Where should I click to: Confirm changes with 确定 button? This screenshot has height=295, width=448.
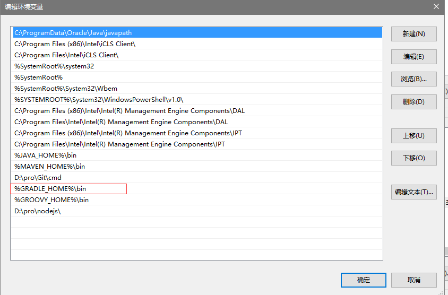(x=363, y=280)
